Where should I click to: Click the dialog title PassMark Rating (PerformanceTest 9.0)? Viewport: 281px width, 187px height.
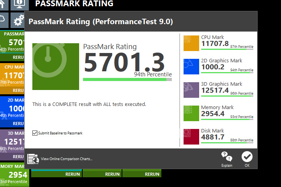point(101,22)
